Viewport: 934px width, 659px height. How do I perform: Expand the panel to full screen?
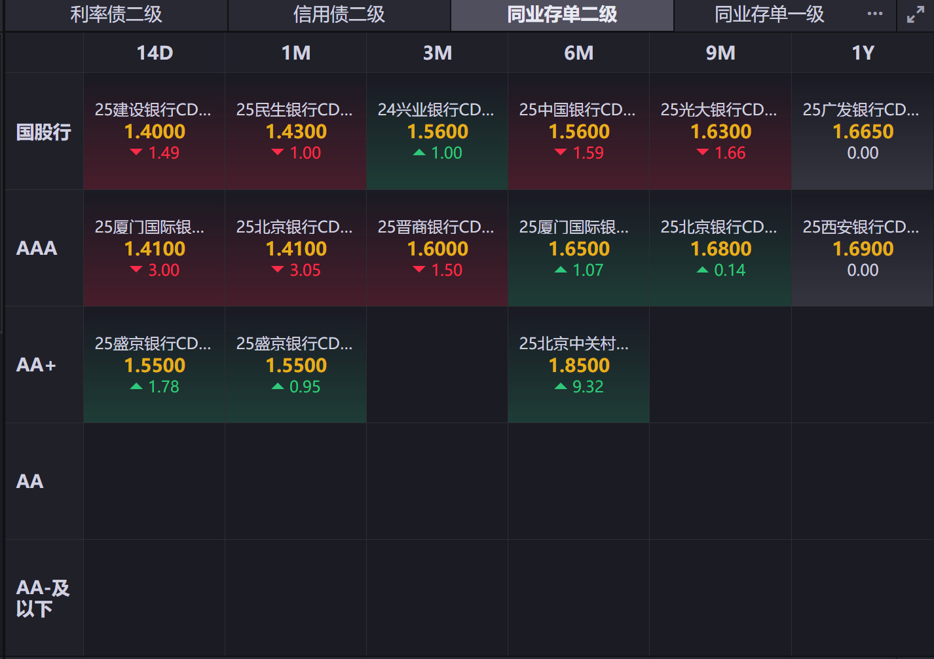pos(915,14)
